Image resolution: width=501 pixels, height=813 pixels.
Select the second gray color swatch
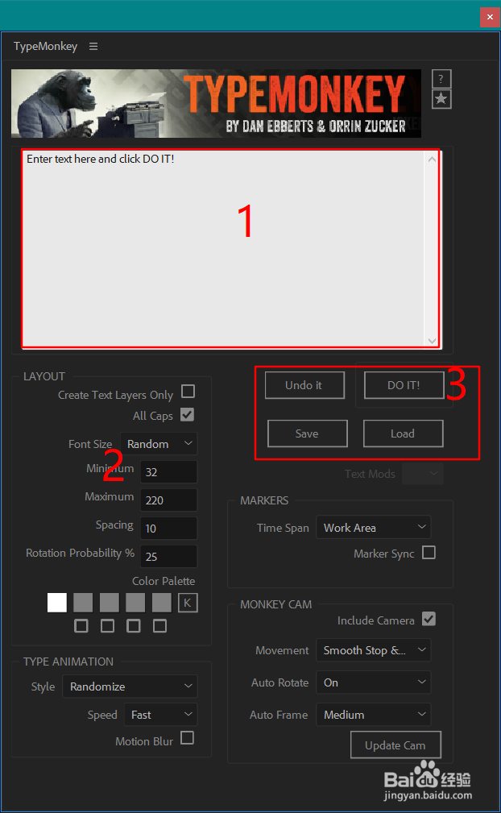point(83,603)
